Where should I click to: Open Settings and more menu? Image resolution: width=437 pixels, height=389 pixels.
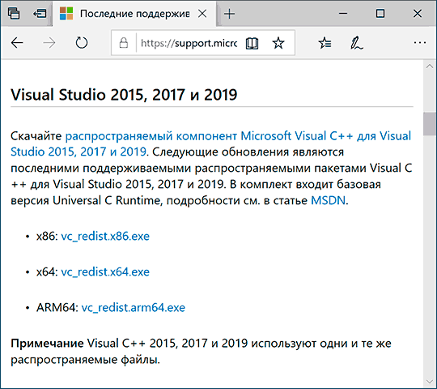pos(420,43)
